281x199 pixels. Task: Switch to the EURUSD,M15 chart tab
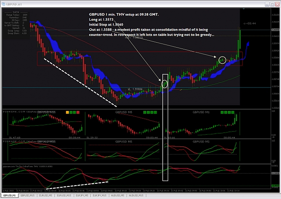click(x=64, y=195)
